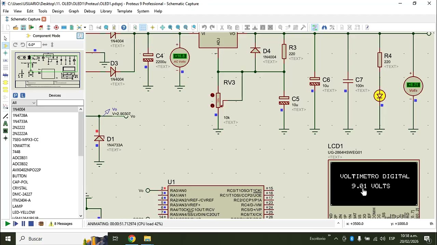Stop the simulation with the stop button
The width and height of the screenshot is (437, 245).
coord(31,224)
